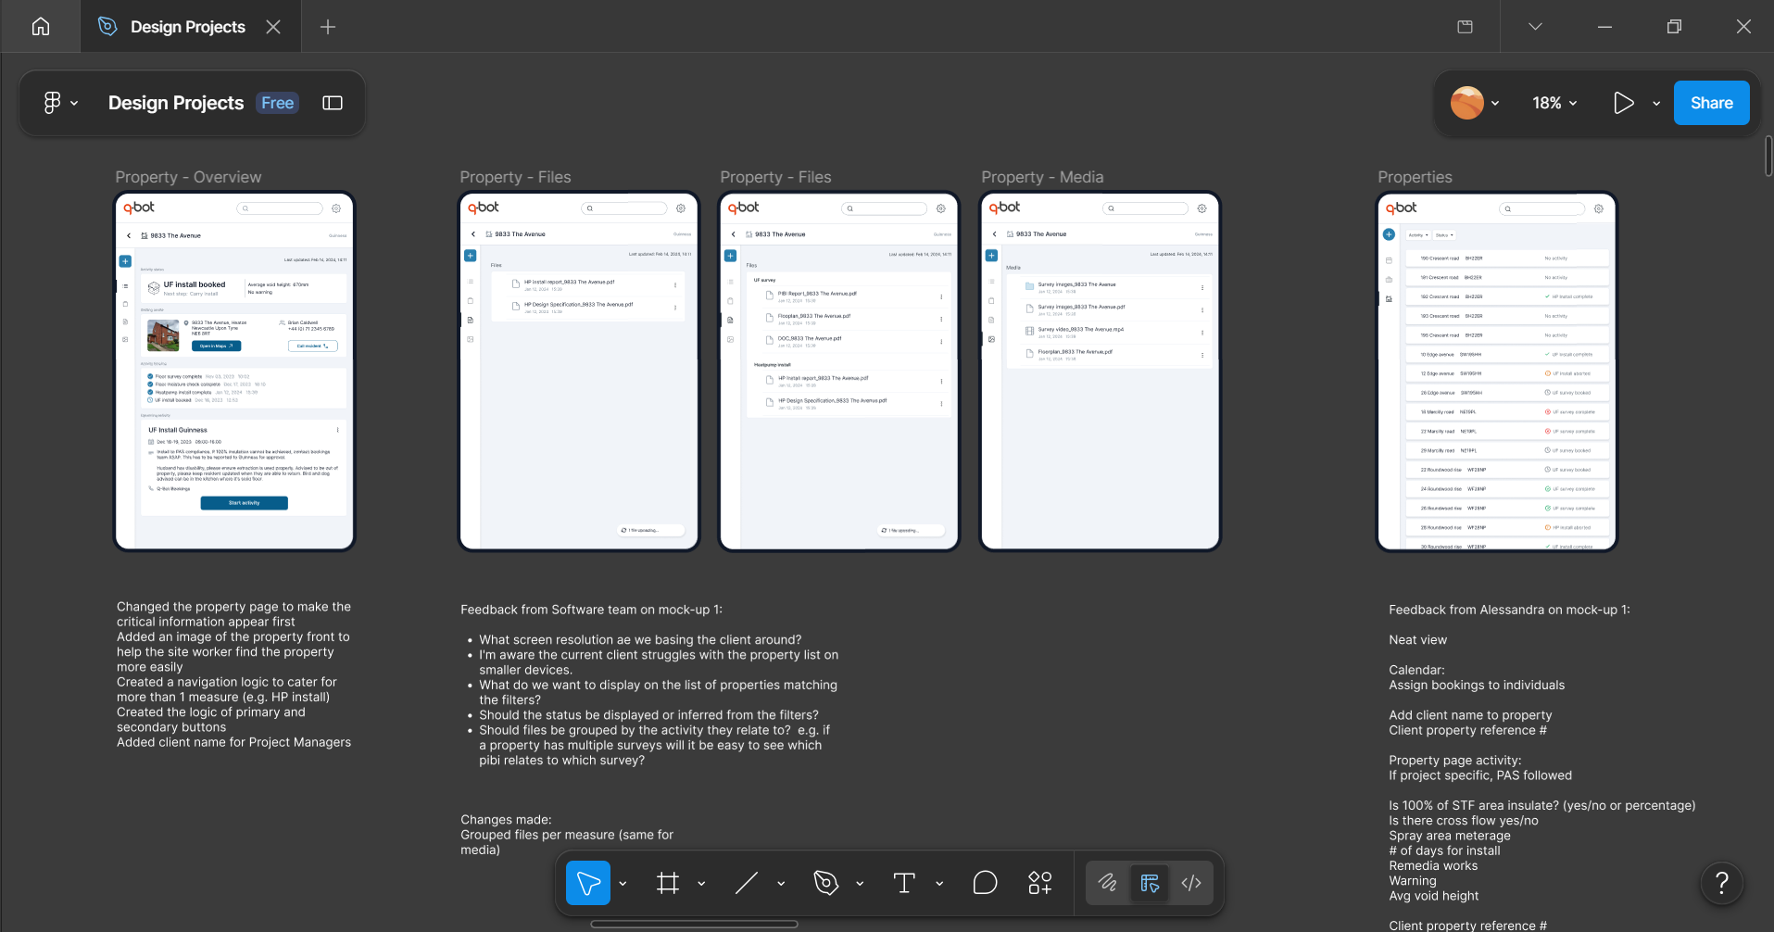Click the horizontal canvas scrollbar
Image resolution: width=1774 pixels, height=932 pixels.
(694, 924)
